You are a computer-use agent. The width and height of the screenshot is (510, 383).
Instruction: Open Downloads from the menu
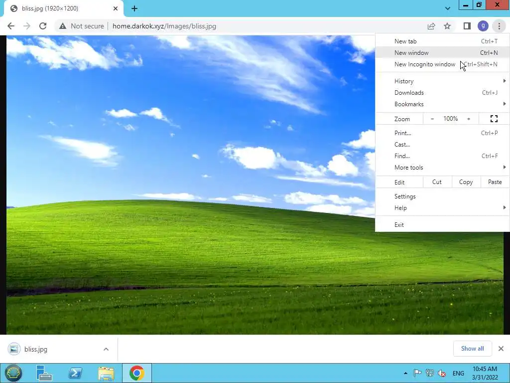point(442,92)
